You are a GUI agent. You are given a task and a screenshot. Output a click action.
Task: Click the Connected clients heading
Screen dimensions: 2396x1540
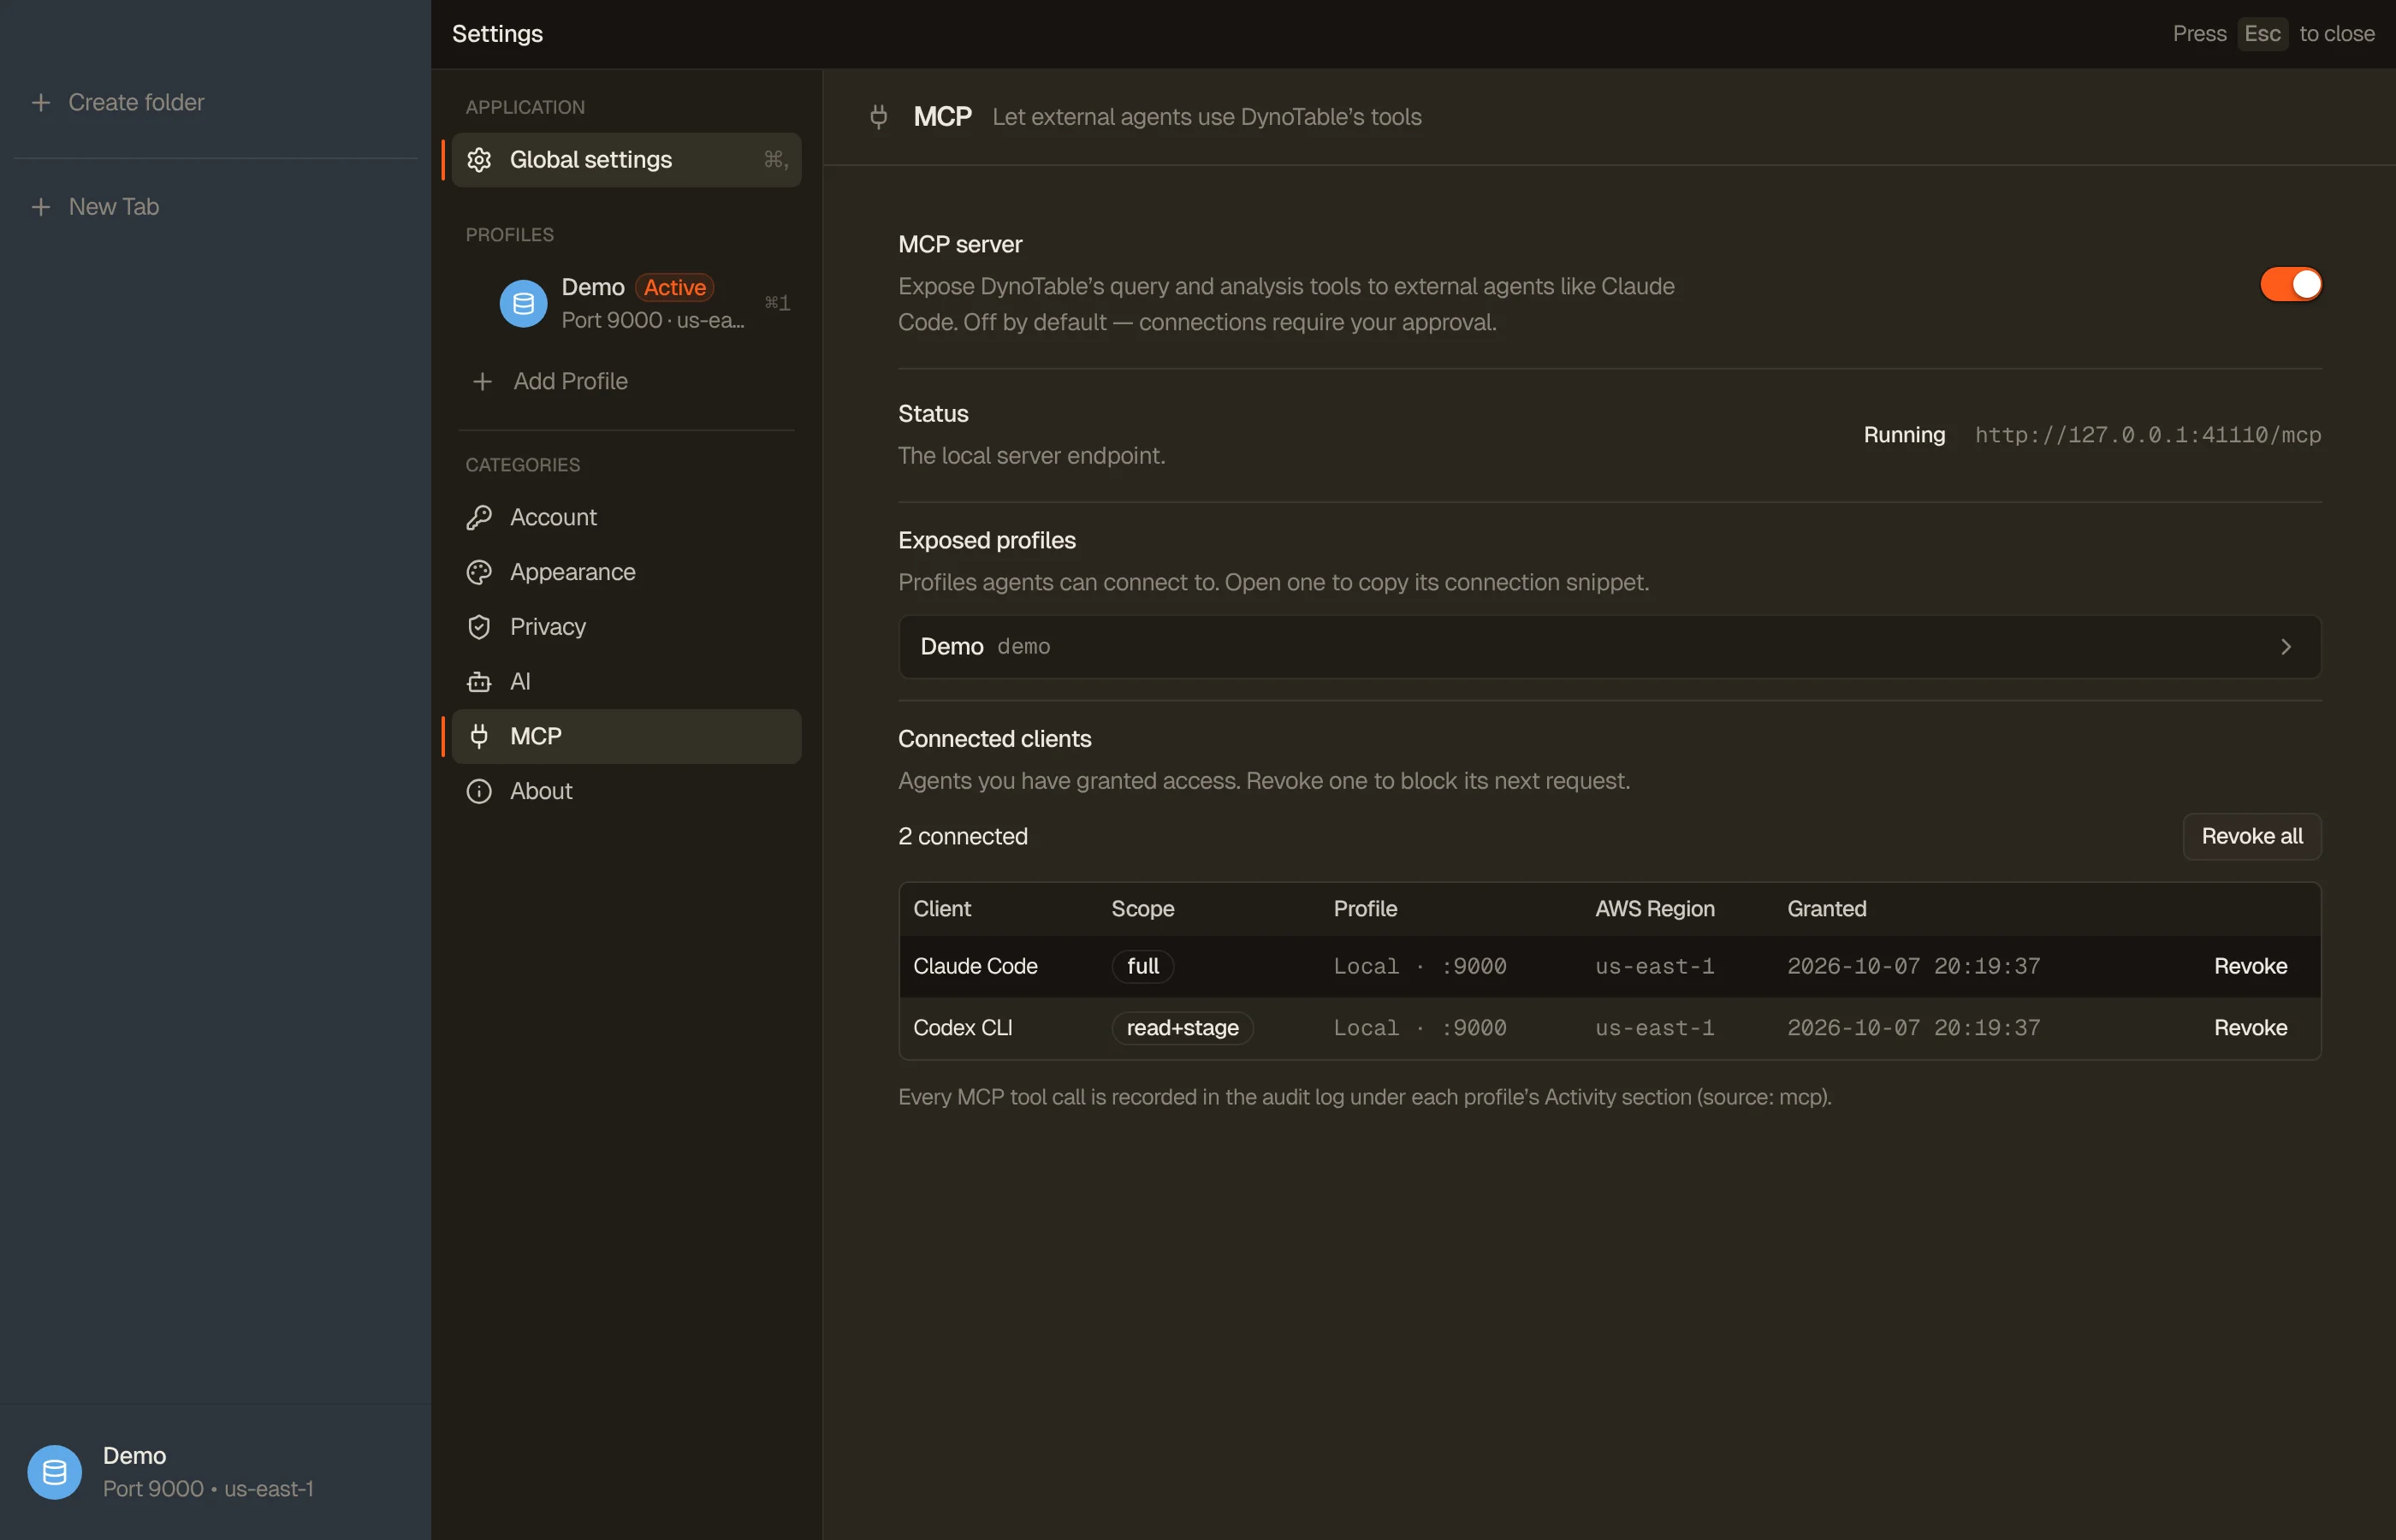click(x=994, y=739)
